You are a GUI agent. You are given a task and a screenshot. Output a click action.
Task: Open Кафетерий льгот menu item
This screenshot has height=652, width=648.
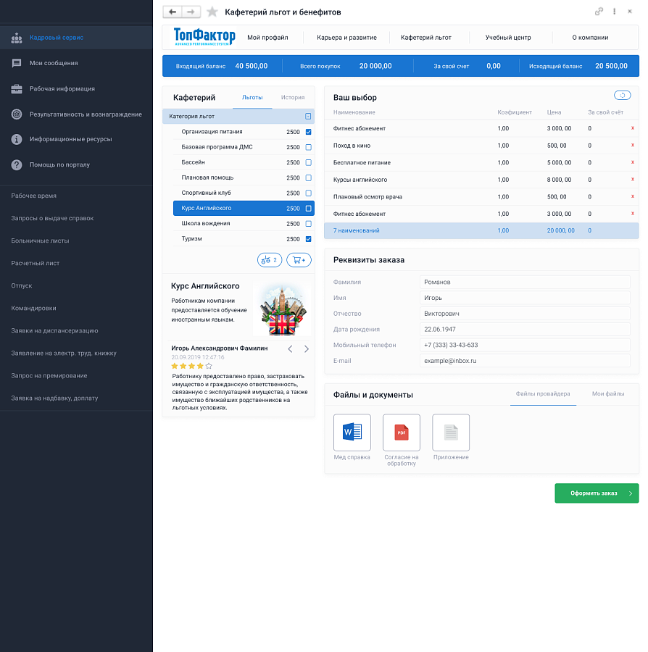426,38
